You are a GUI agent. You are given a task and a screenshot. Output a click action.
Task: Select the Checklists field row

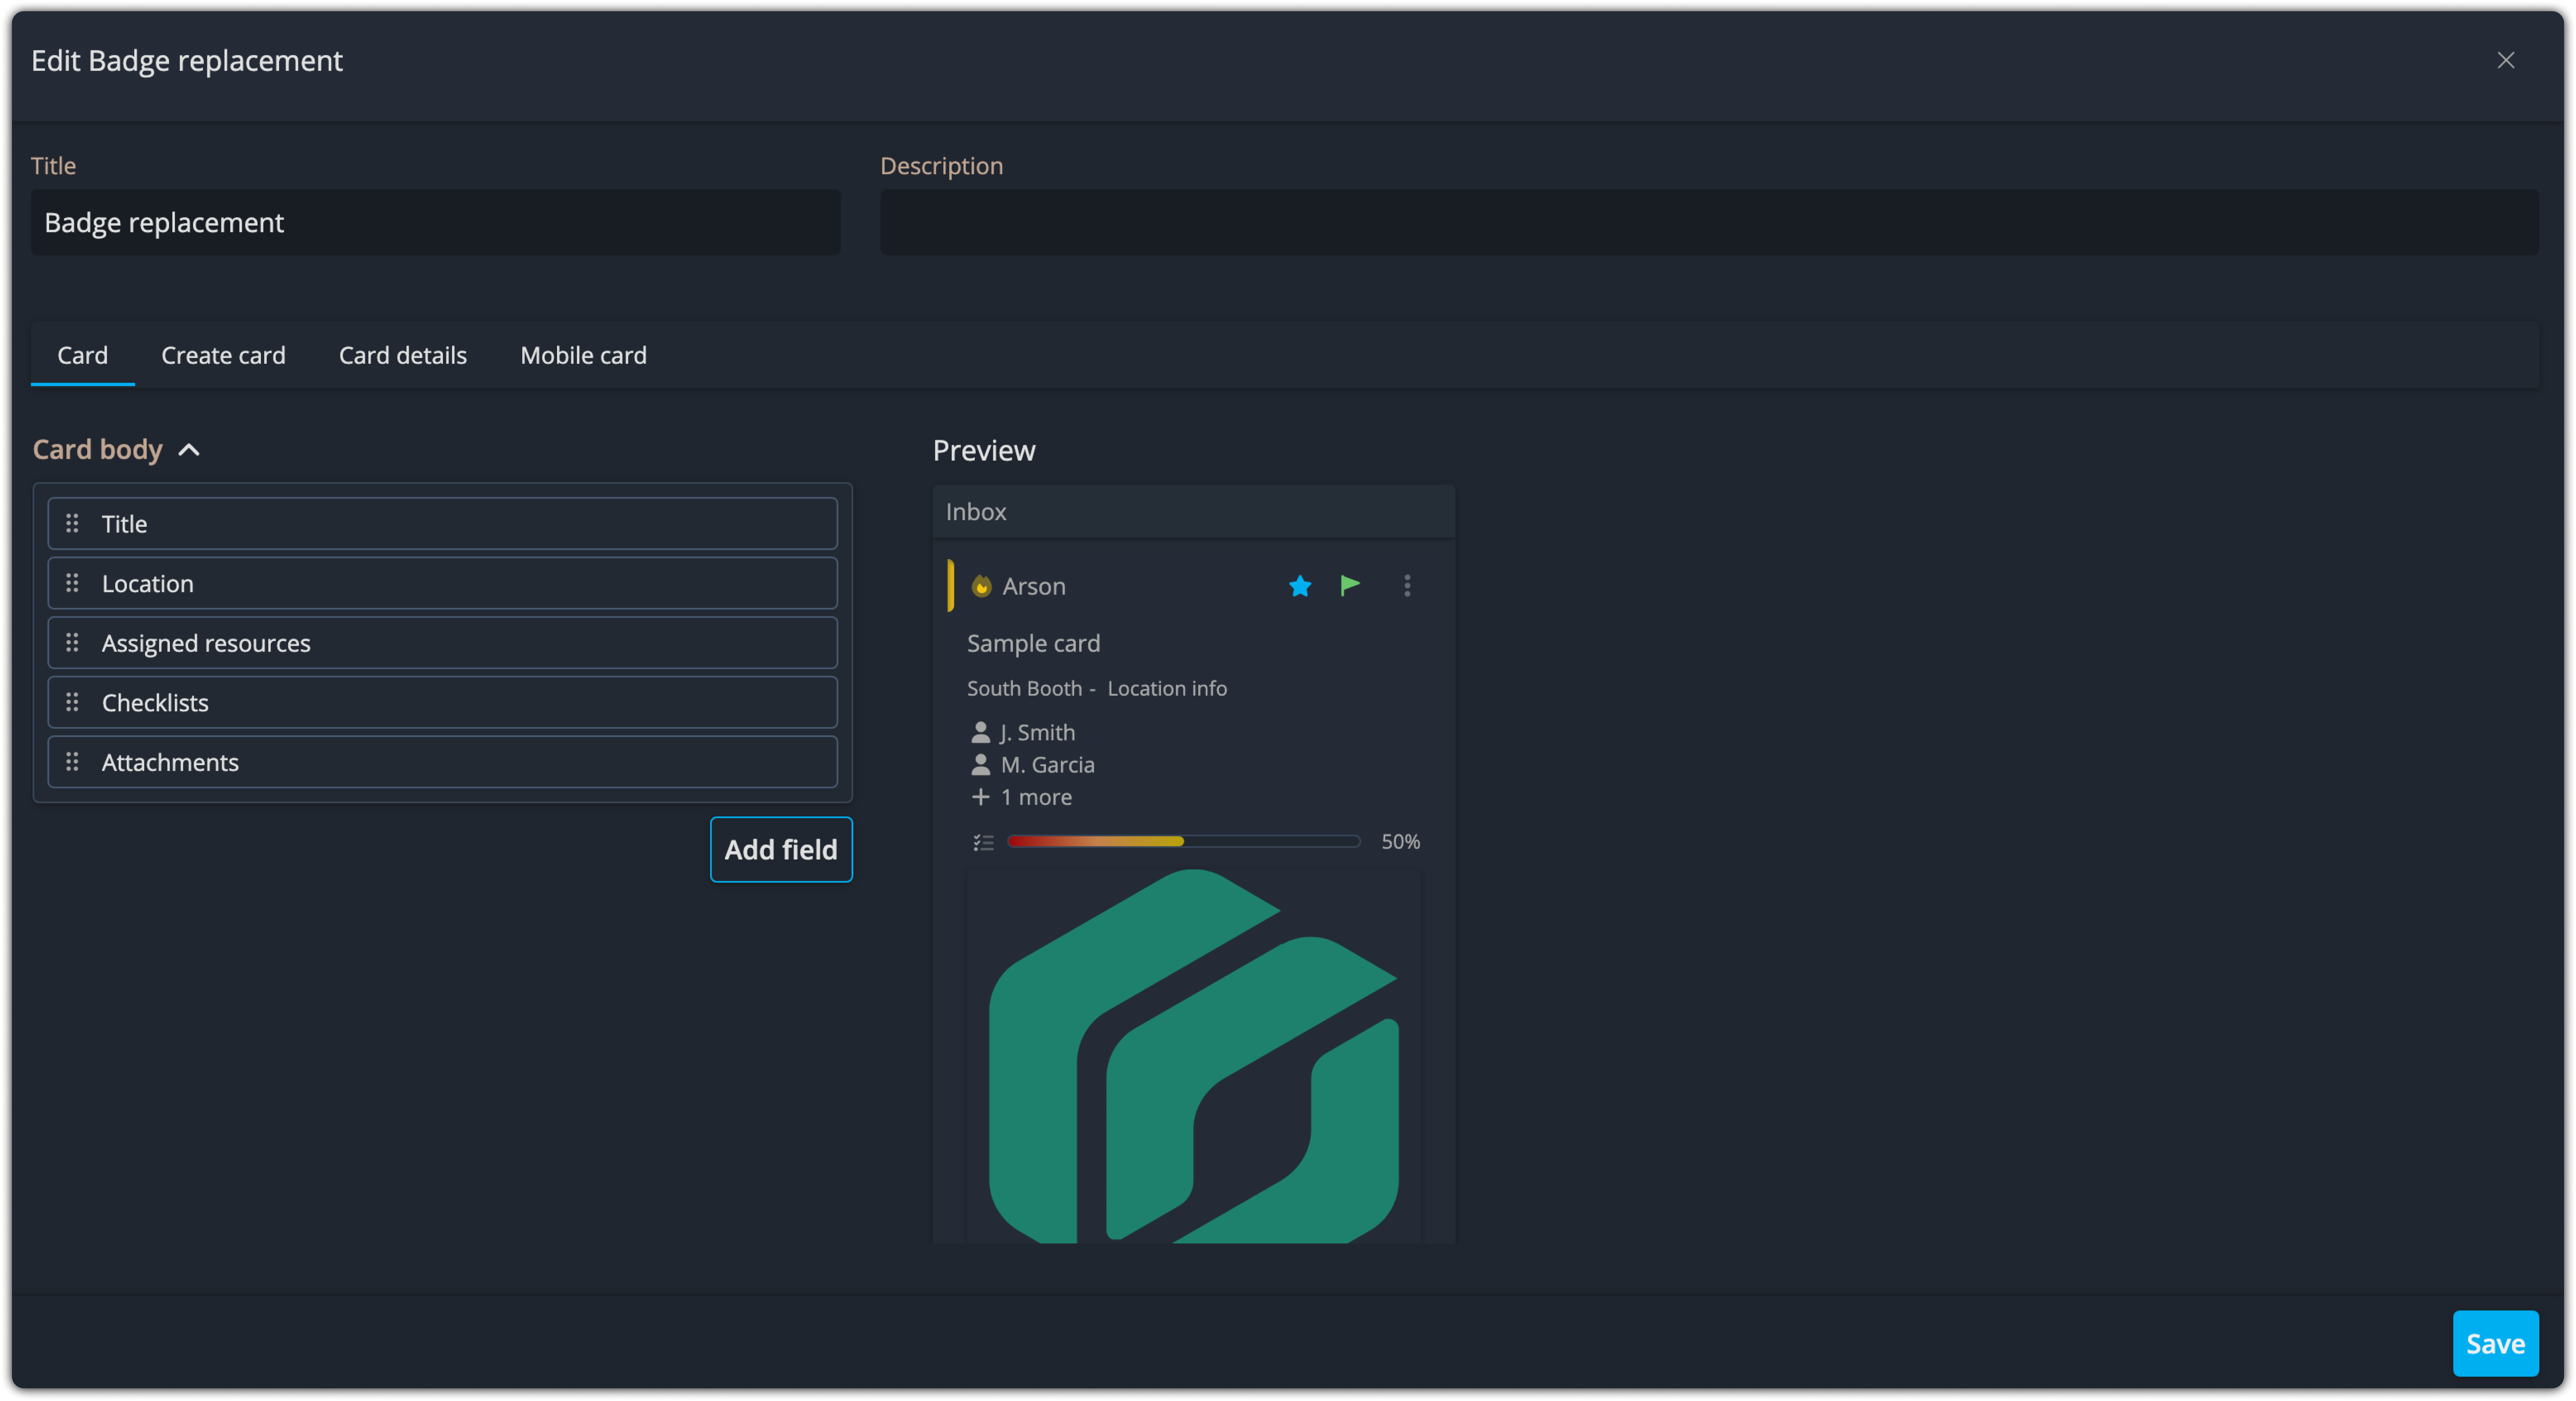click(x=442, y=702)
